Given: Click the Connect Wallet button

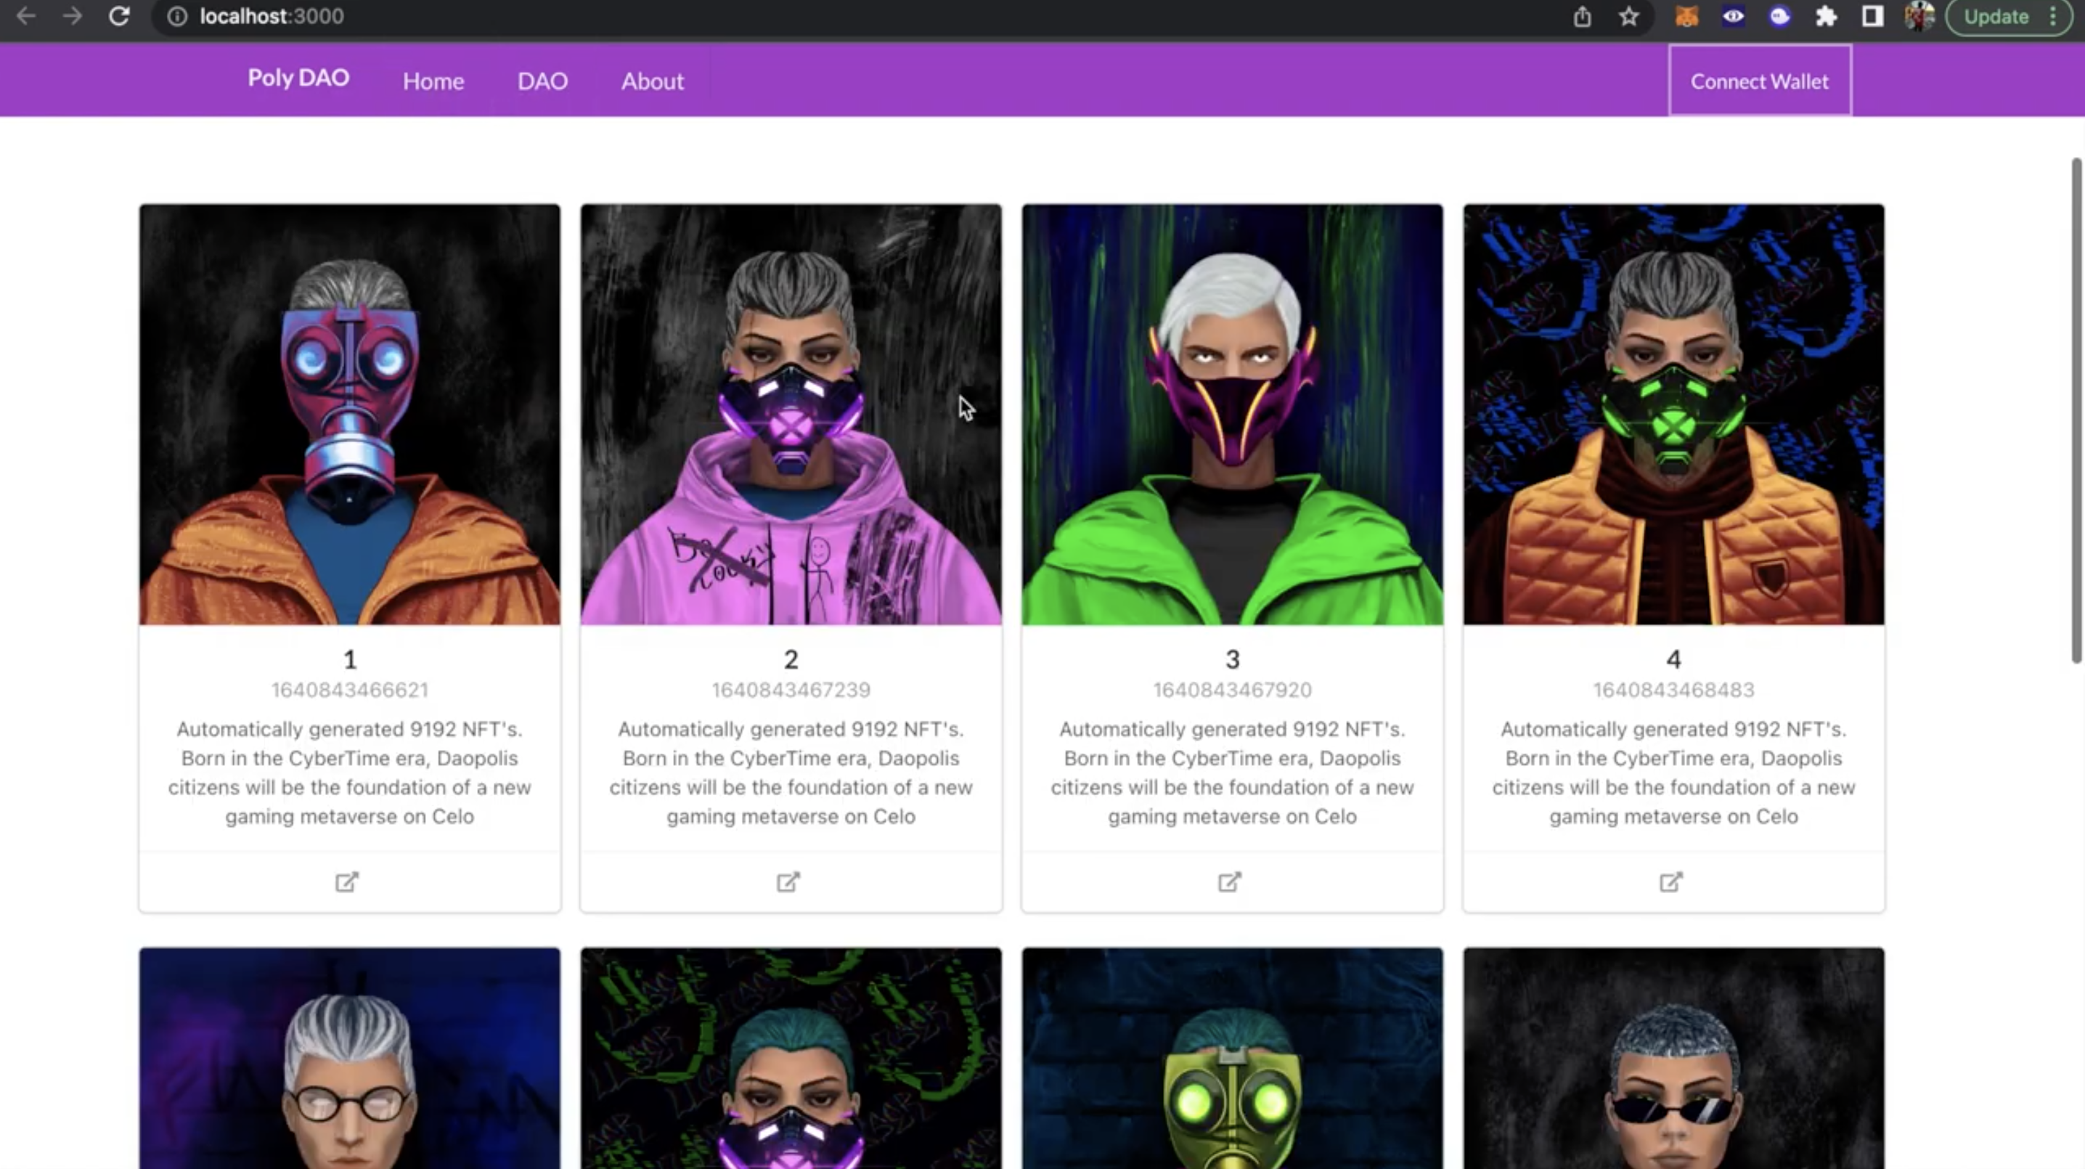Looking at the screenshot, I should click(x=1759, y=81).
